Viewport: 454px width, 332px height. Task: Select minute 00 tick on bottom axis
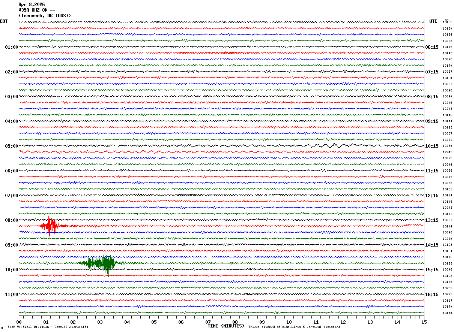19,322
